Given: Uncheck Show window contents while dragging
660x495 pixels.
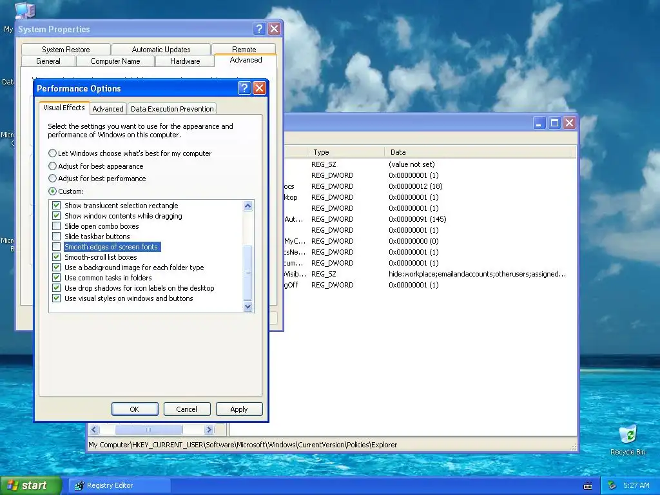Looking at the screenshot, I should (57, 215).
